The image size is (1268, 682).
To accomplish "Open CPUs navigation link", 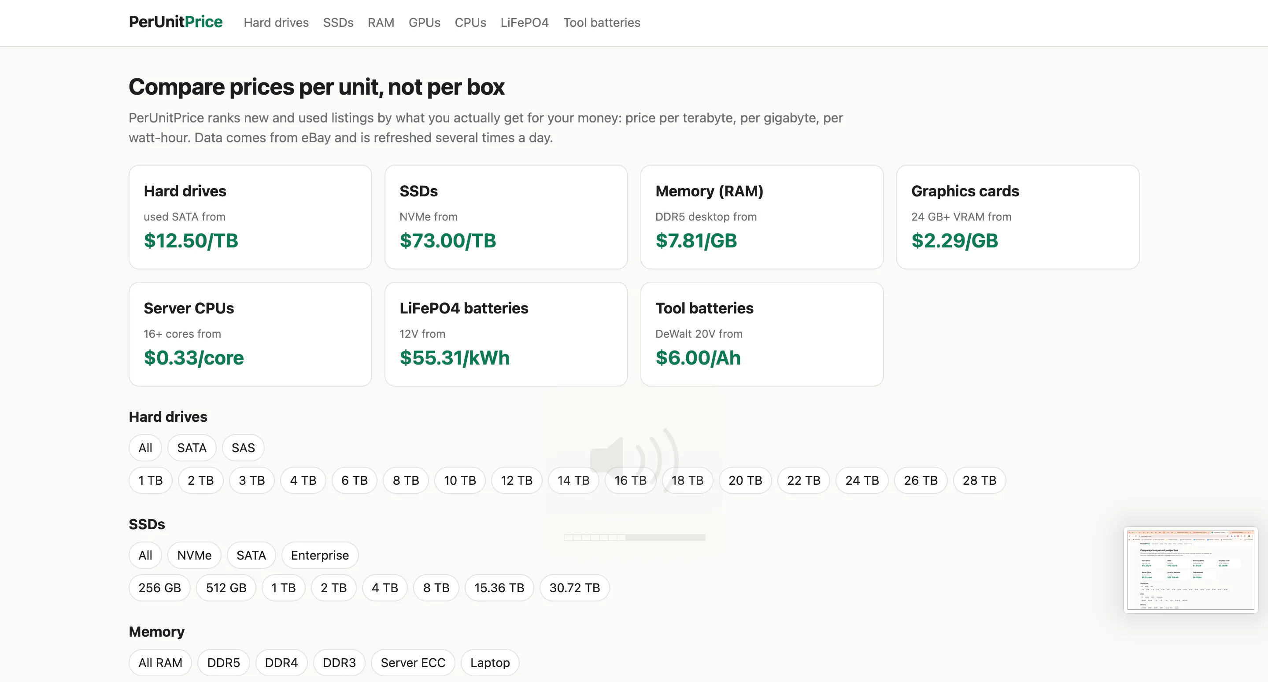I will click(470, 22).
